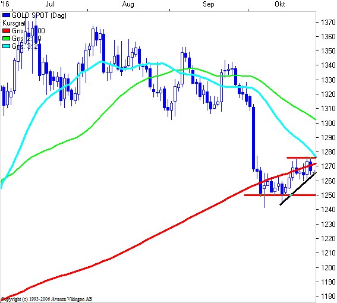Image resolution: width=337 pixels, height=303 pixels.
Task: Click the 1180 price axis label
Action: (x=328, y=296)
